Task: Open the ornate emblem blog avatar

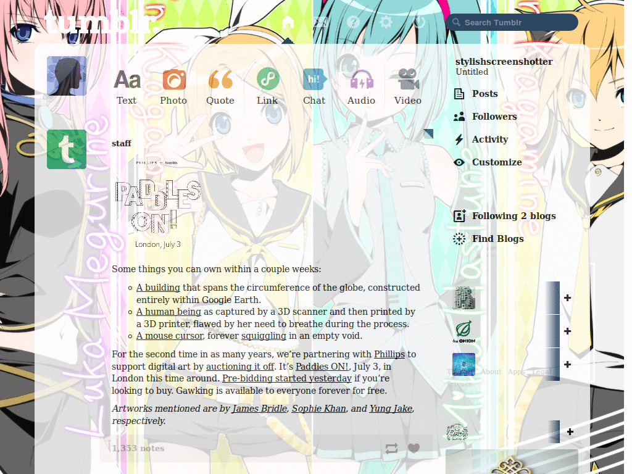Action: [x=457, y=431]
